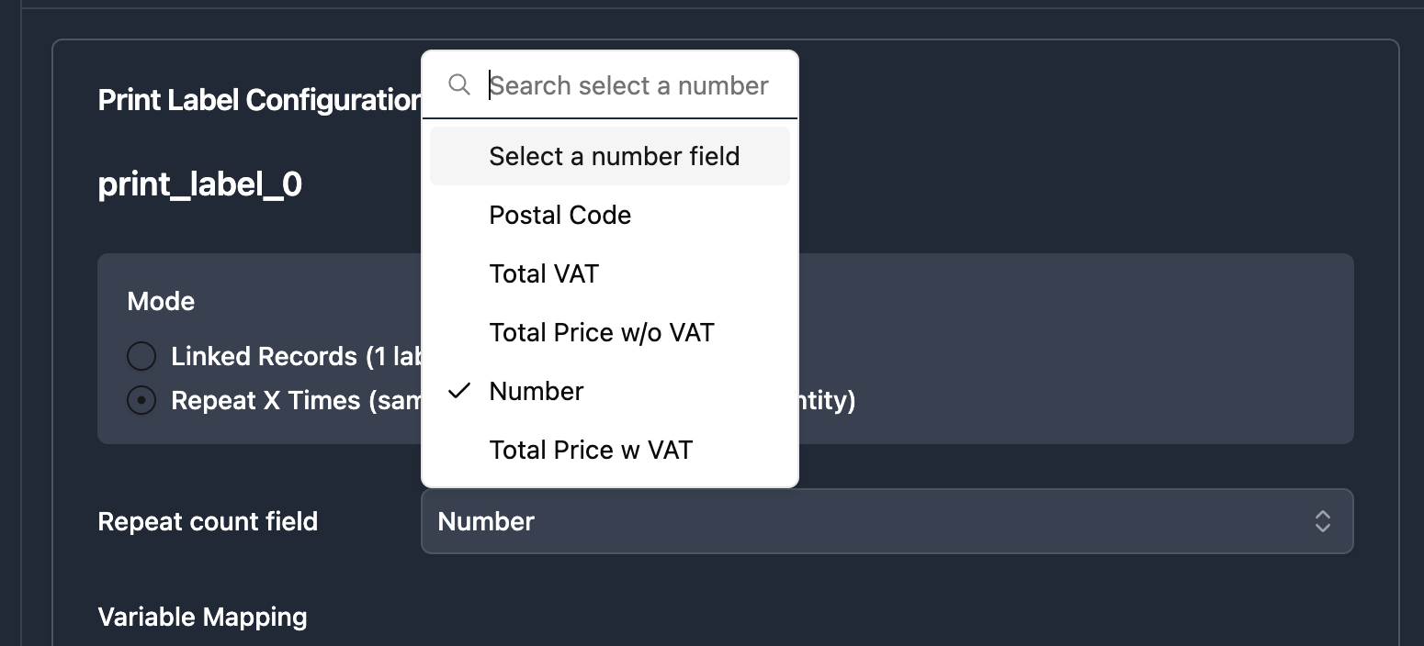Viewport: 1424px width, 646px height.
Task: Click the 'Repeat count field' label
Action: (x=208, y=521)
